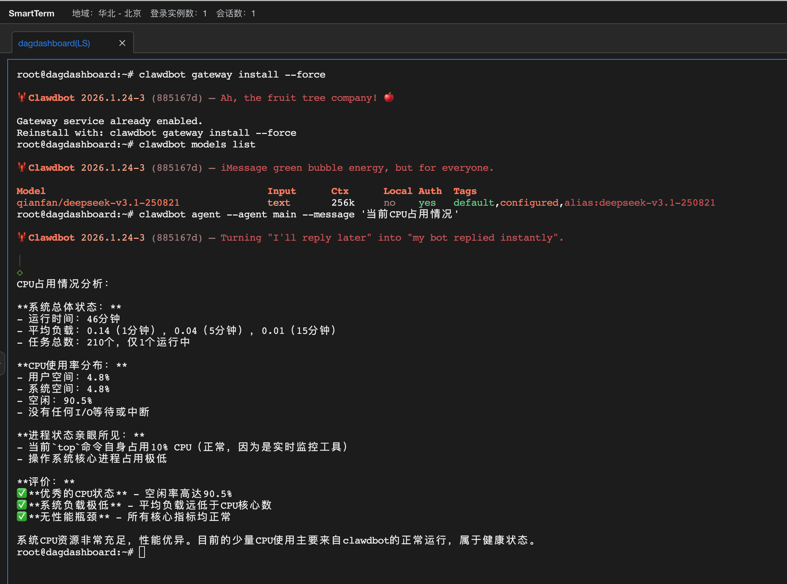Select the dagdashboard(LS) session tab
Viewport: 787px width, 584px height.
[x=54, y=43]
